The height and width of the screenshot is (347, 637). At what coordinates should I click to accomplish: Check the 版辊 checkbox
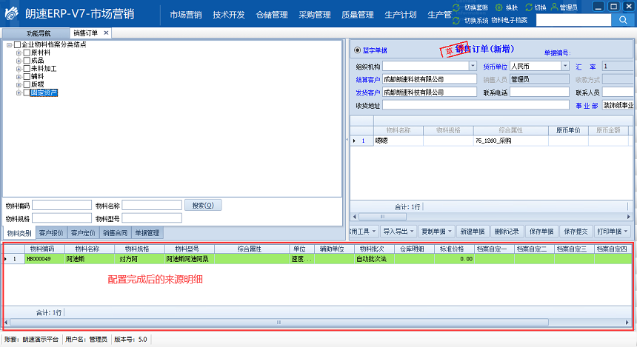tap(27, 84)
